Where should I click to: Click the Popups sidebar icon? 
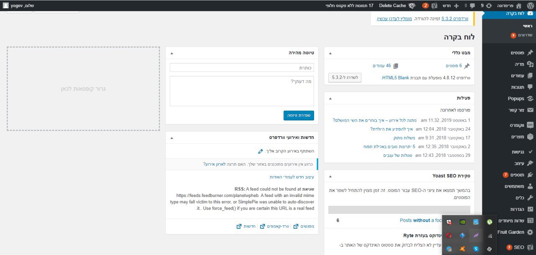click(x=530, y=98)
